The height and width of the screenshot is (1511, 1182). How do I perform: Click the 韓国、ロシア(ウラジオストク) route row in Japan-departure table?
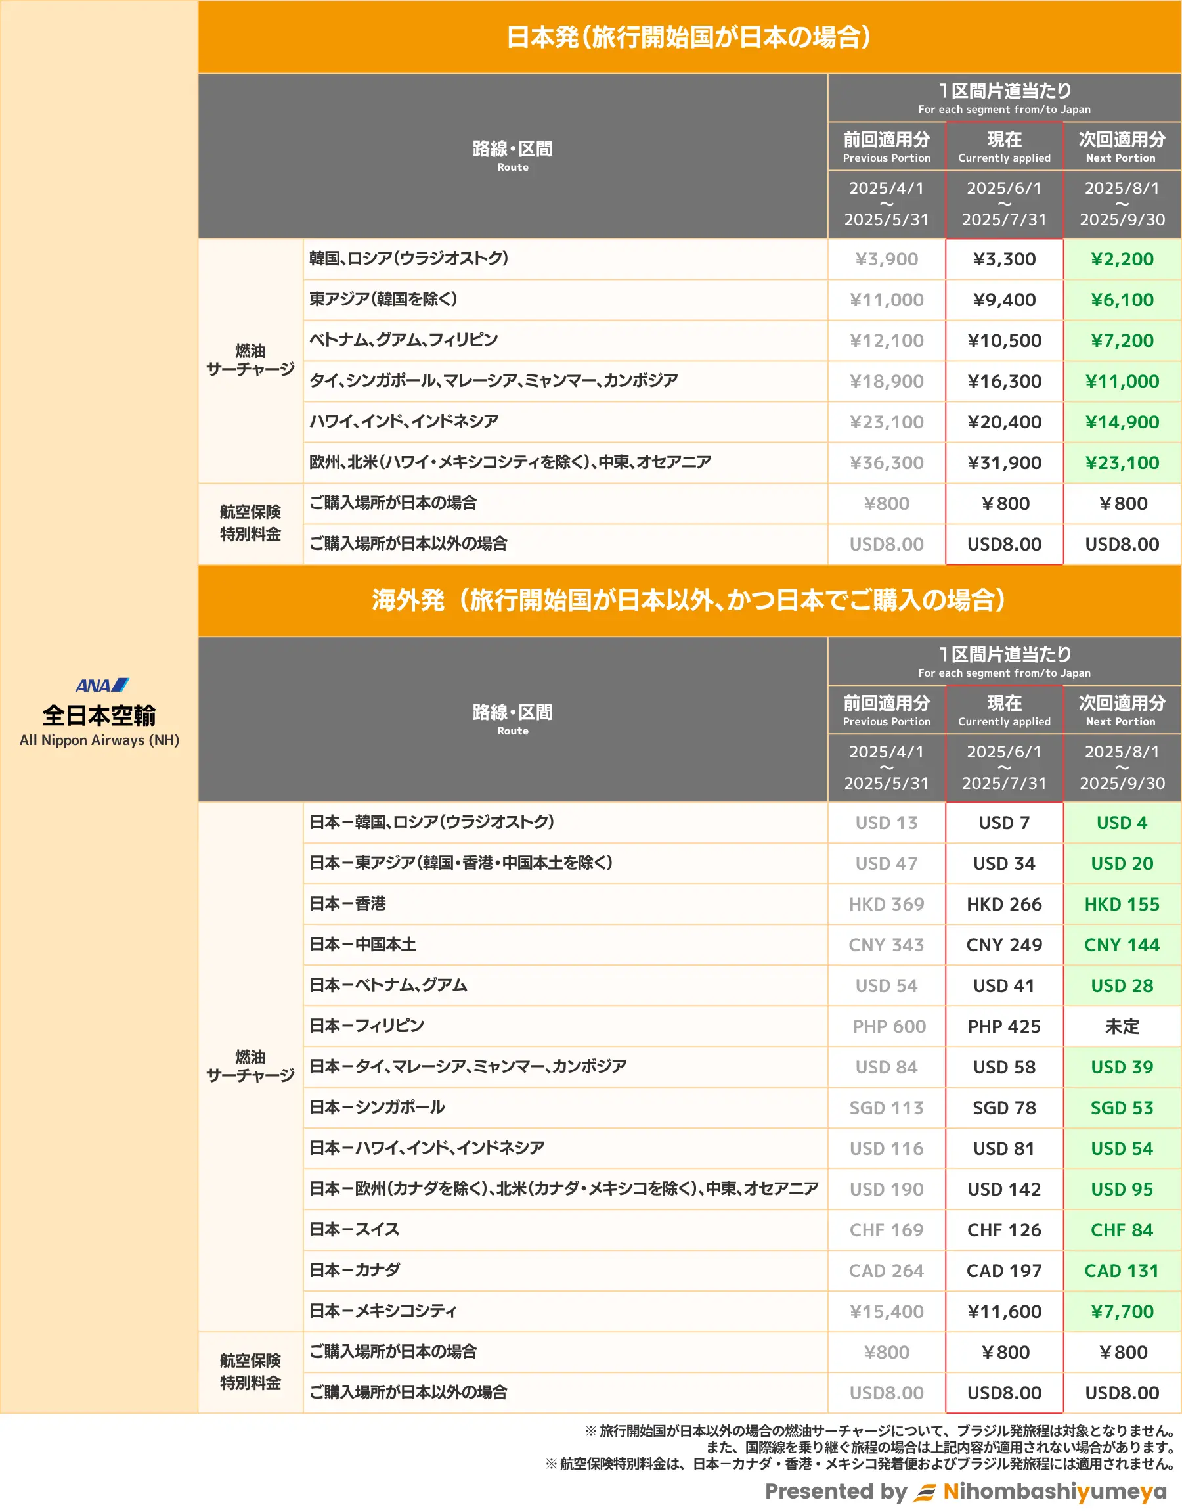coord(565,259)
